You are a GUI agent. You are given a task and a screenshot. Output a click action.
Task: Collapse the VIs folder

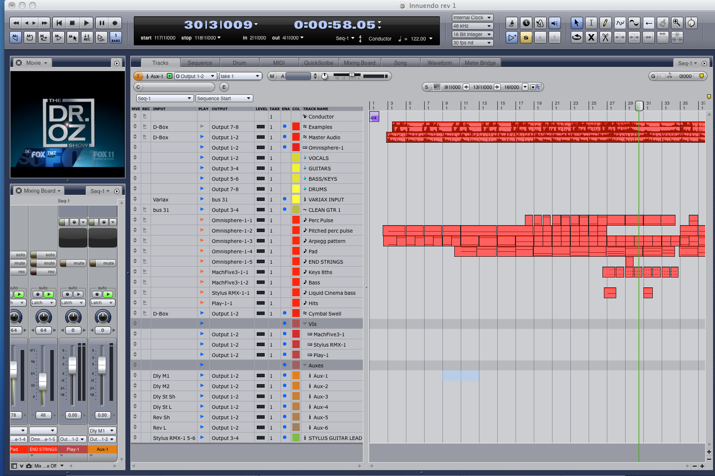305,324
